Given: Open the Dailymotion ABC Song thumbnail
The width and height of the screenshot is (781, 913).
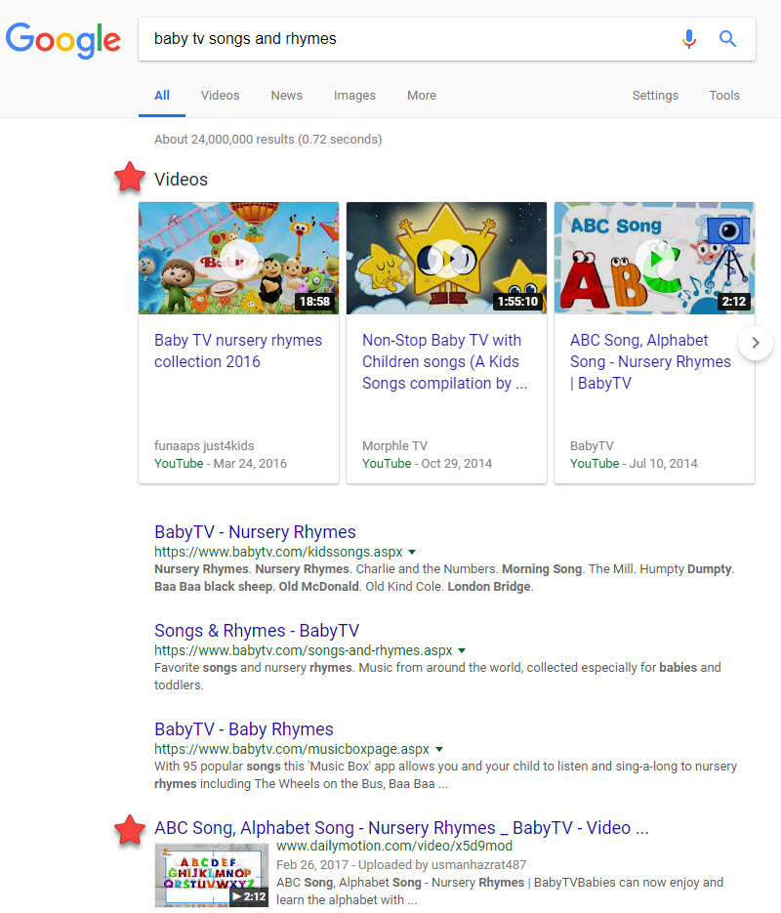Looking at the screenshot, I should point(212,874).
